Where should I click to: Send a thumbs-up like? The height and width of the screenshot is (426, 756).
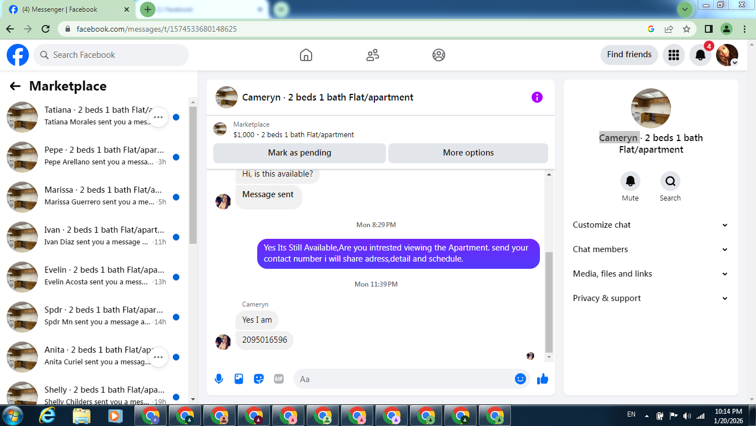tap(543, 379)
